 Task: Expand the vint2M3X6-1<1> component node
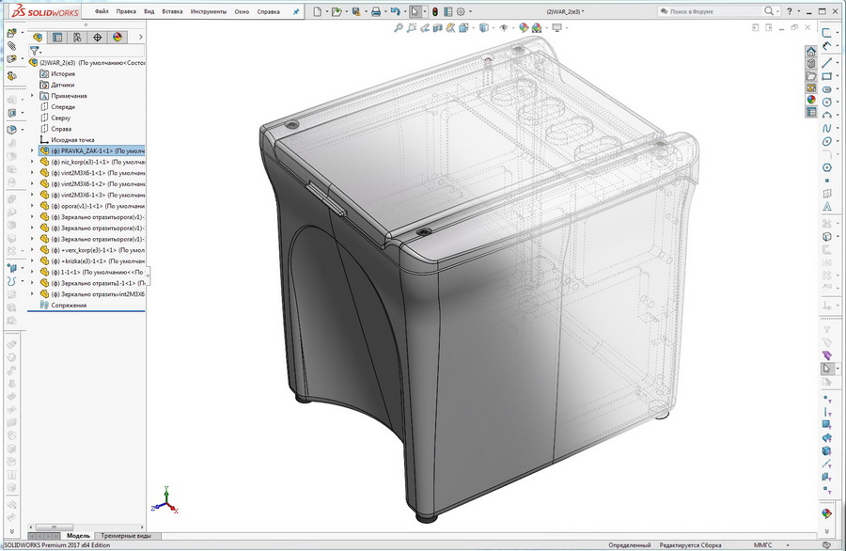[x=32, y=173]
